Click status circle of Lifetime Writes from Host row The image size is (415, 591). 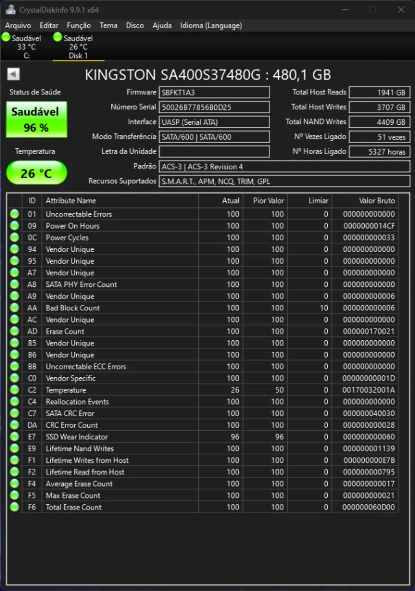pyautogui.click(x=15, y=460)
